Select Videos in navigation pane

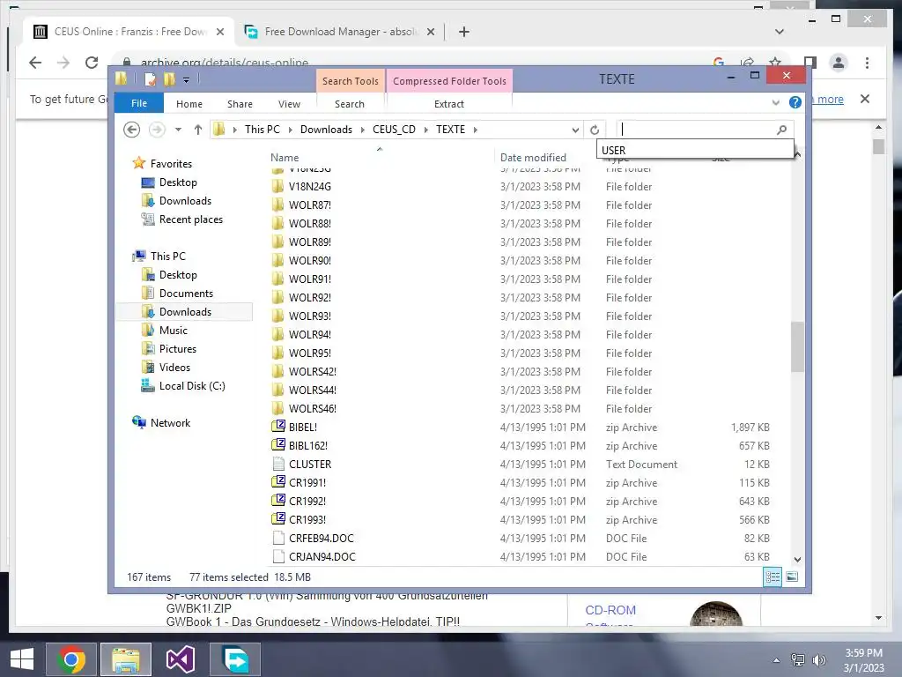coord(174,368)
